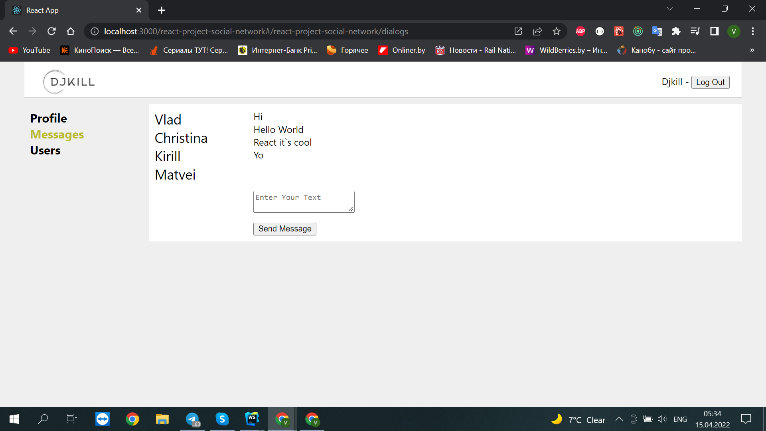Share this page via the share icon
Image resolution: width=766 pixels, height=431 pixels.
[537, 31]
